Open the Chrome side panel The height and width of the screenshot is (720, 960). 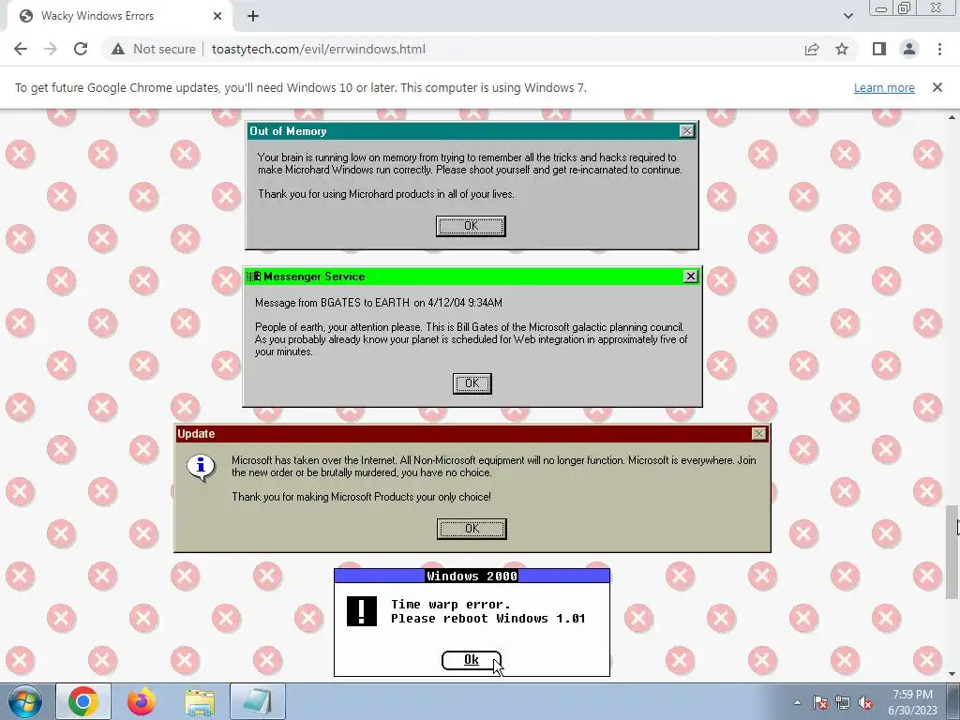879,49
